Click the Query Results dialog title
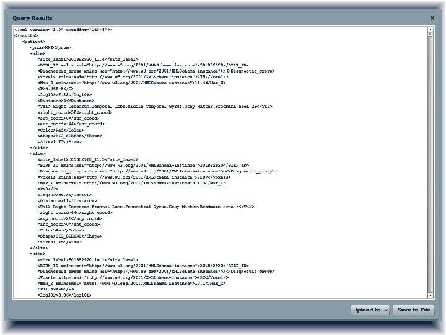Viewport: 446px width, 335px height. (x=32, y=18)
